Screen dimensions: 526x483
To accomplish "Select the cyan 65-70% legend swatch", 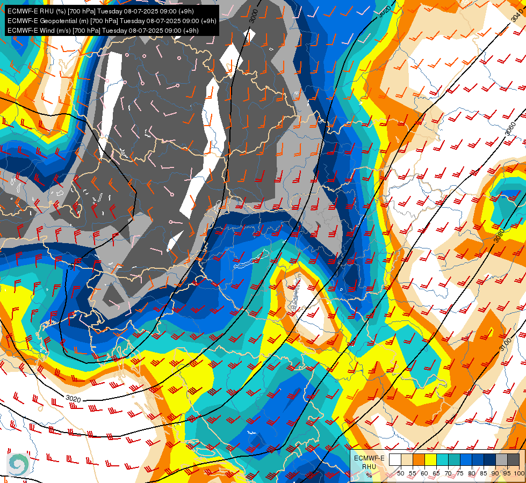I will 443,459.
